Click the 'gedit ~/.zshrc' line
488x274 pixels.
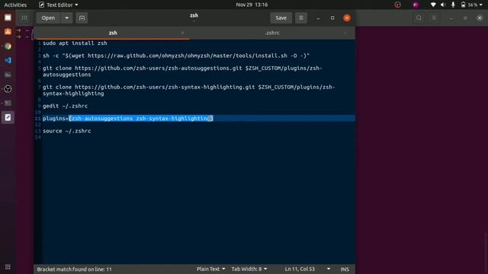[65, 106]
